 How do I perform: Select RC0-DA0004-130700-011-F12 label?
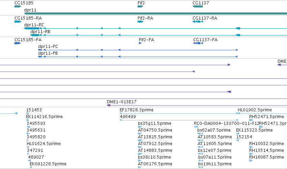coord(226,123)
